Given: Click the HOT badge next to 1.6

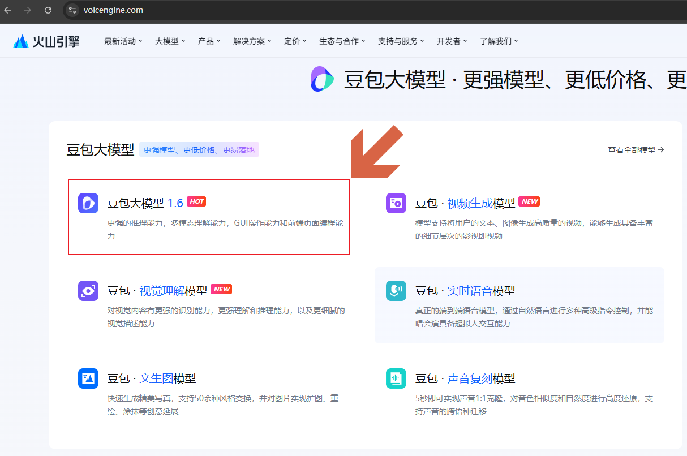Looking at the screenshot, I should (x=196, y=201).
